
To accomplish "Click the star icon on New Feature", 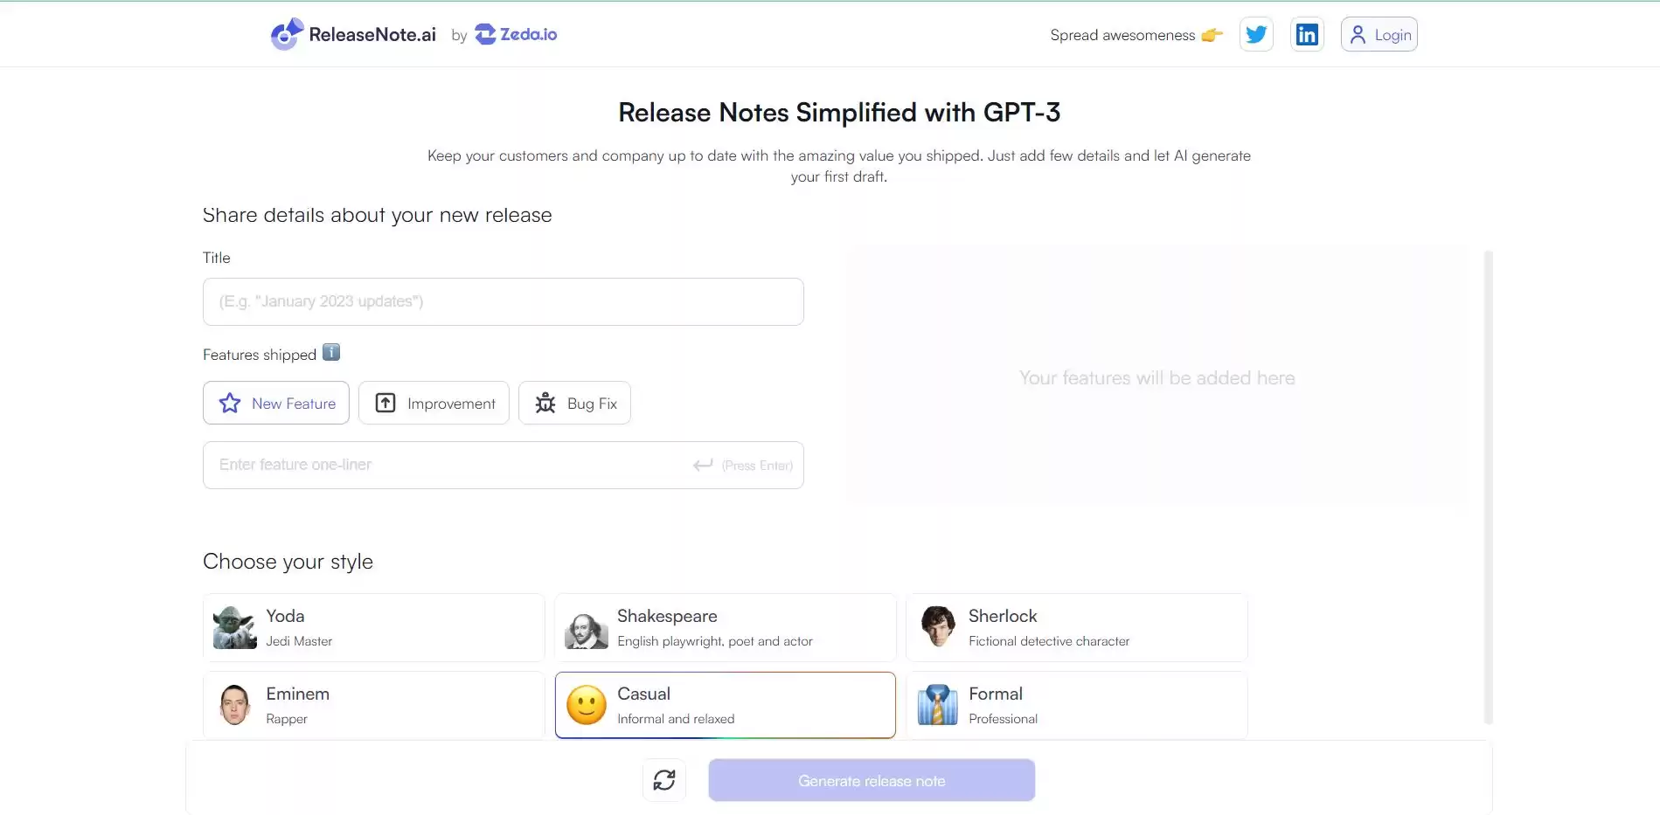I will [x=228, y=403].
